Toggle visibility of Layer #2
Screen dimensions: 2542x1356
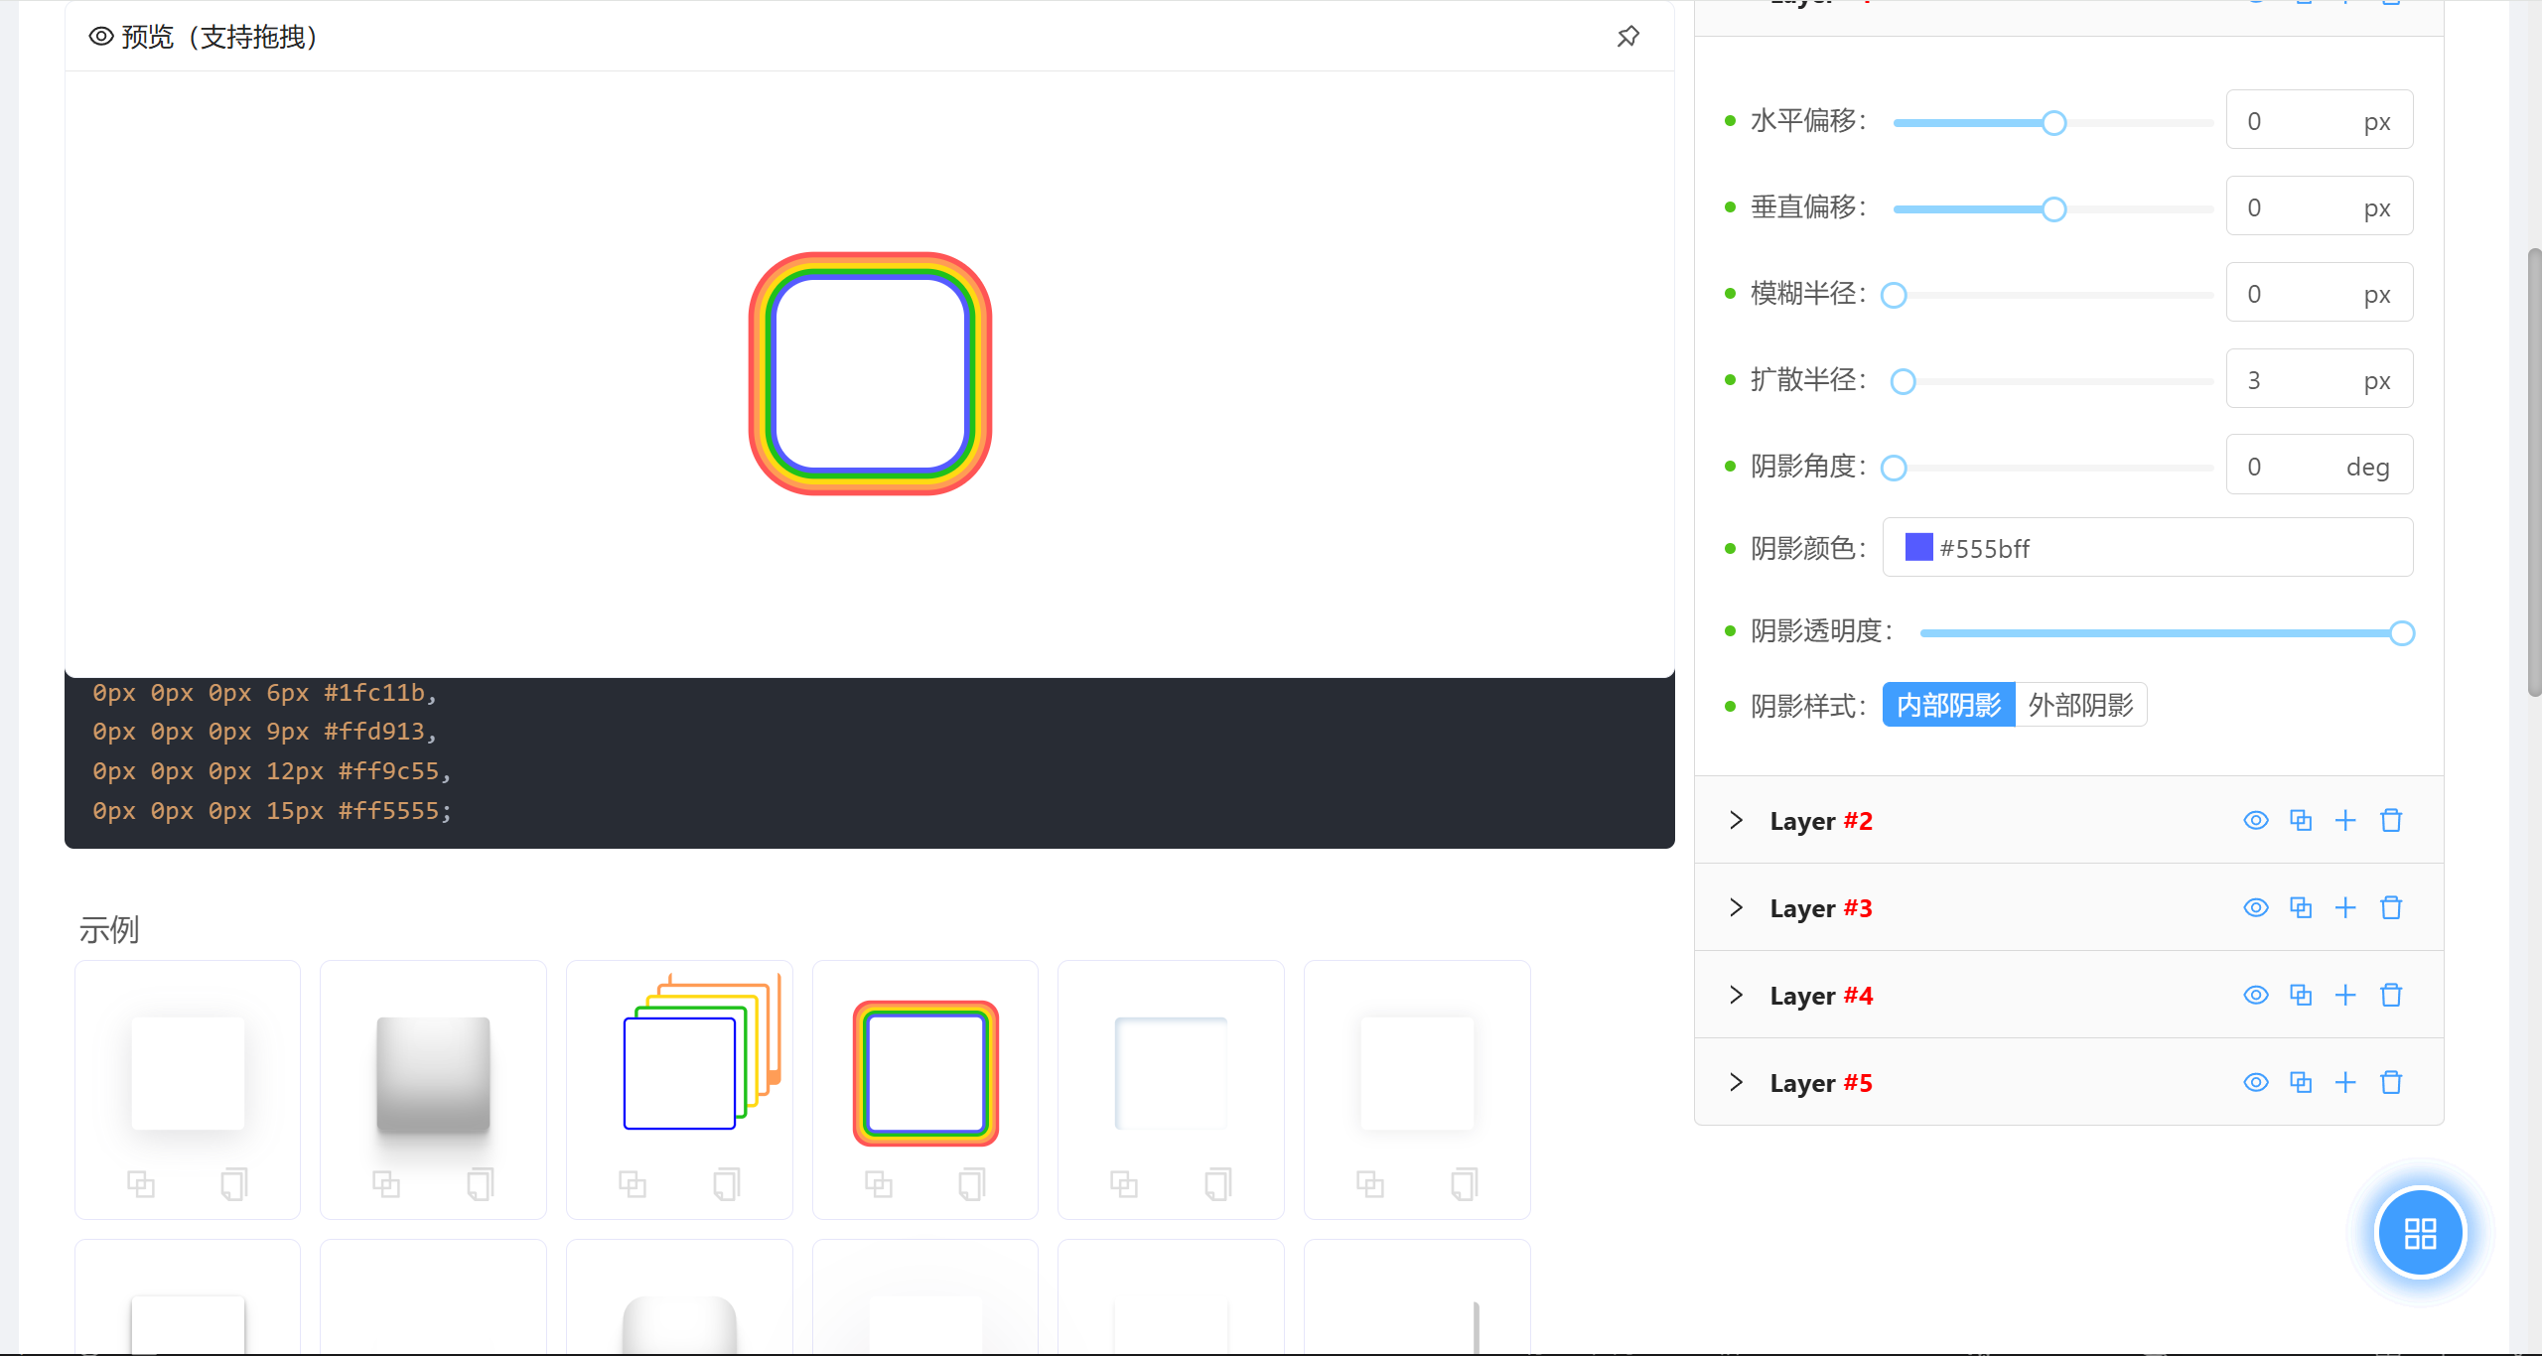click(x=2256, y=820)
